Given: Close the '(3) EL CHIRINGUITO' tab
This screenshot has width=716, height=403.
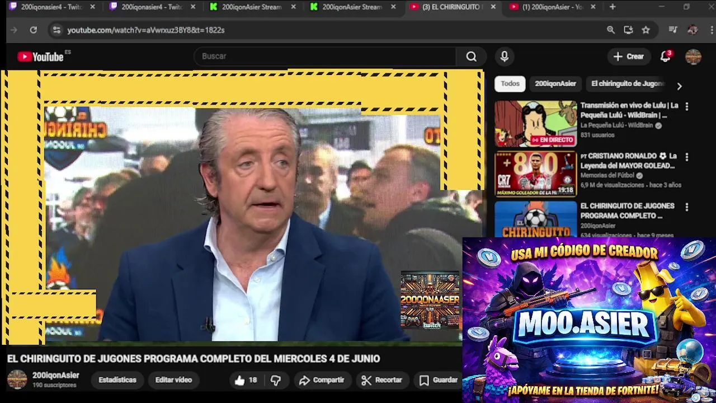Looking at the screenshot, I should 493,7.
